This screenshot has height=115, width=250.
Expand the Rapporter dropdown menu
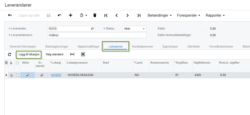click(215, 15)
